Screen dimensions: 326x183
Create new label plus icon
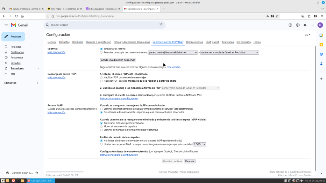coord(38,83)
